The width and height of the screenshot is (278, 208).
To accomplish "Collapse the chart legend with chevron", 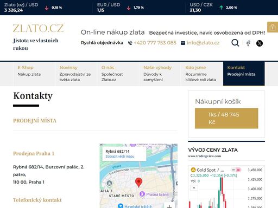I will tap(194, 188).
